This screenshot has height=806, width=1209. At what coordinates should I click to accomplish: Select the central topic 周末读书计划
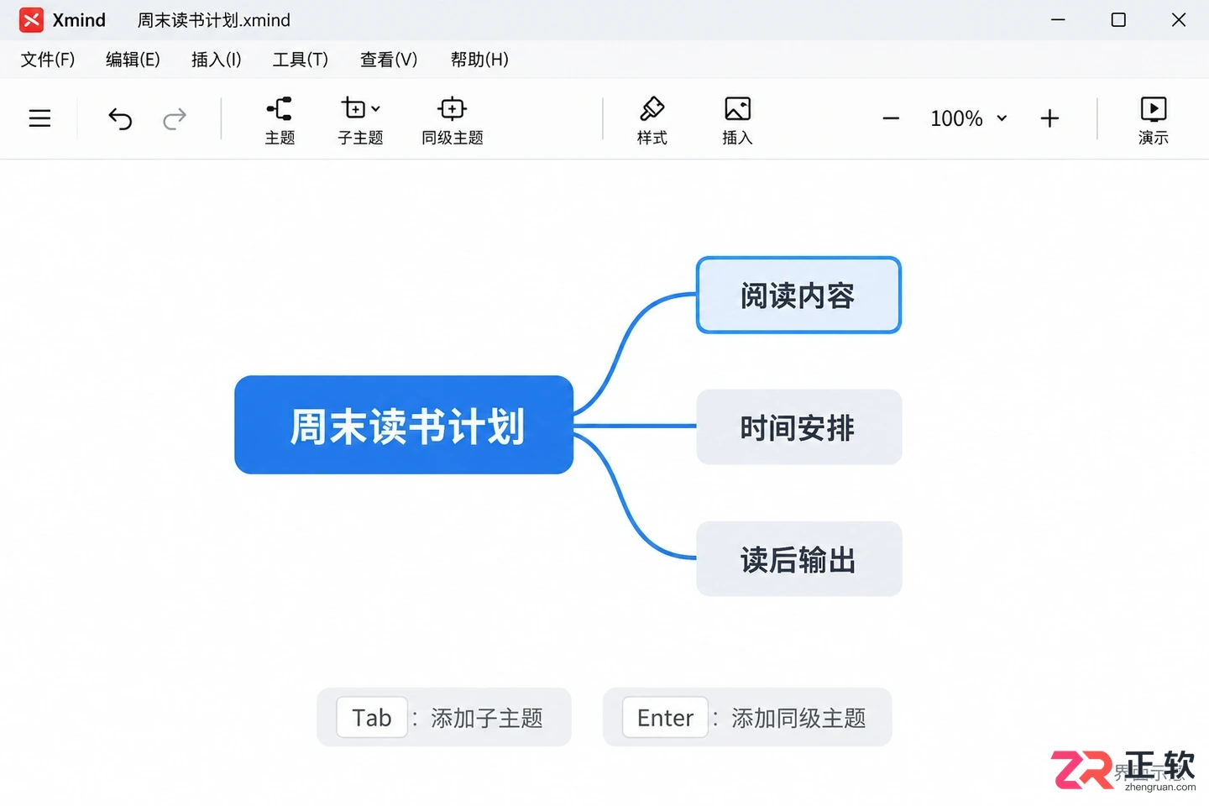404,425
